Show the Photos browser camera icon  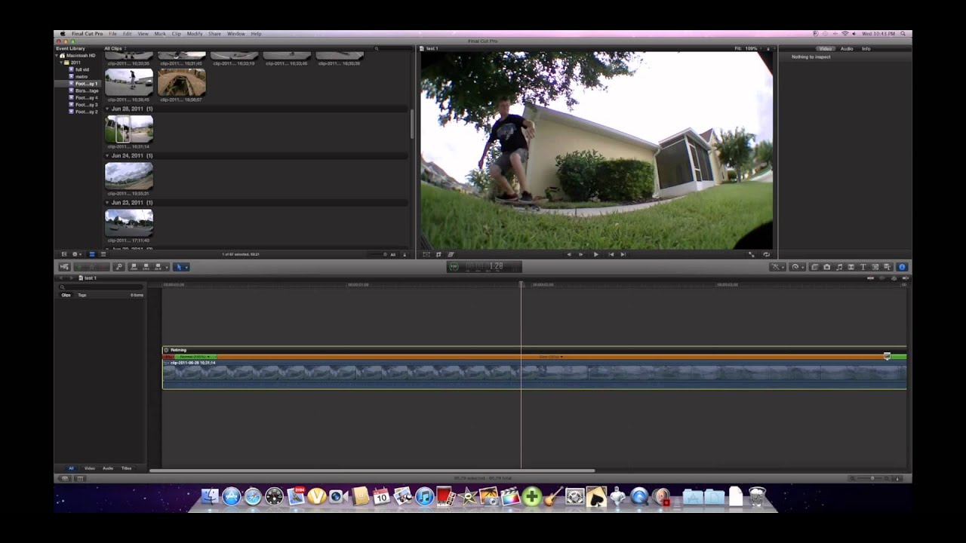pos(826,267)
